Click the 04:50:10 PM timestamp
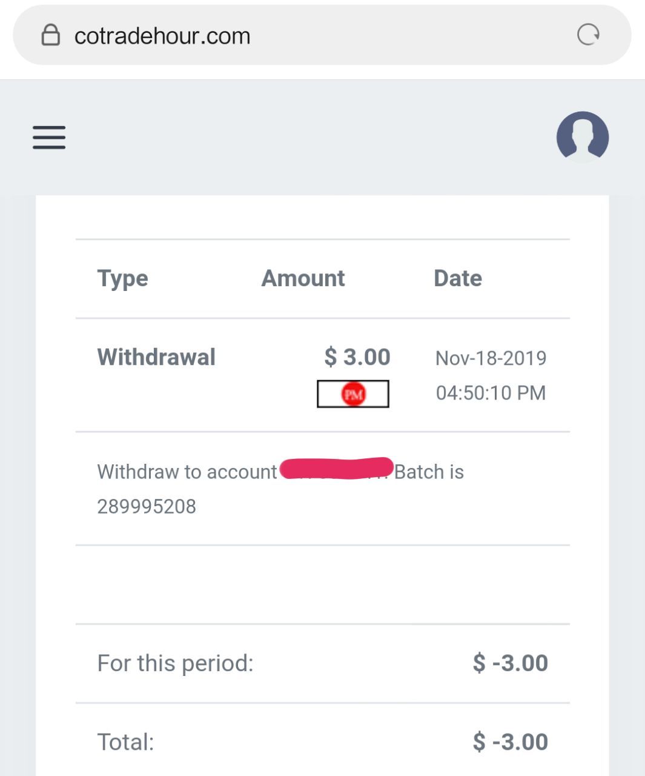This screenshot has height=776, width=645. click(491, 393)
